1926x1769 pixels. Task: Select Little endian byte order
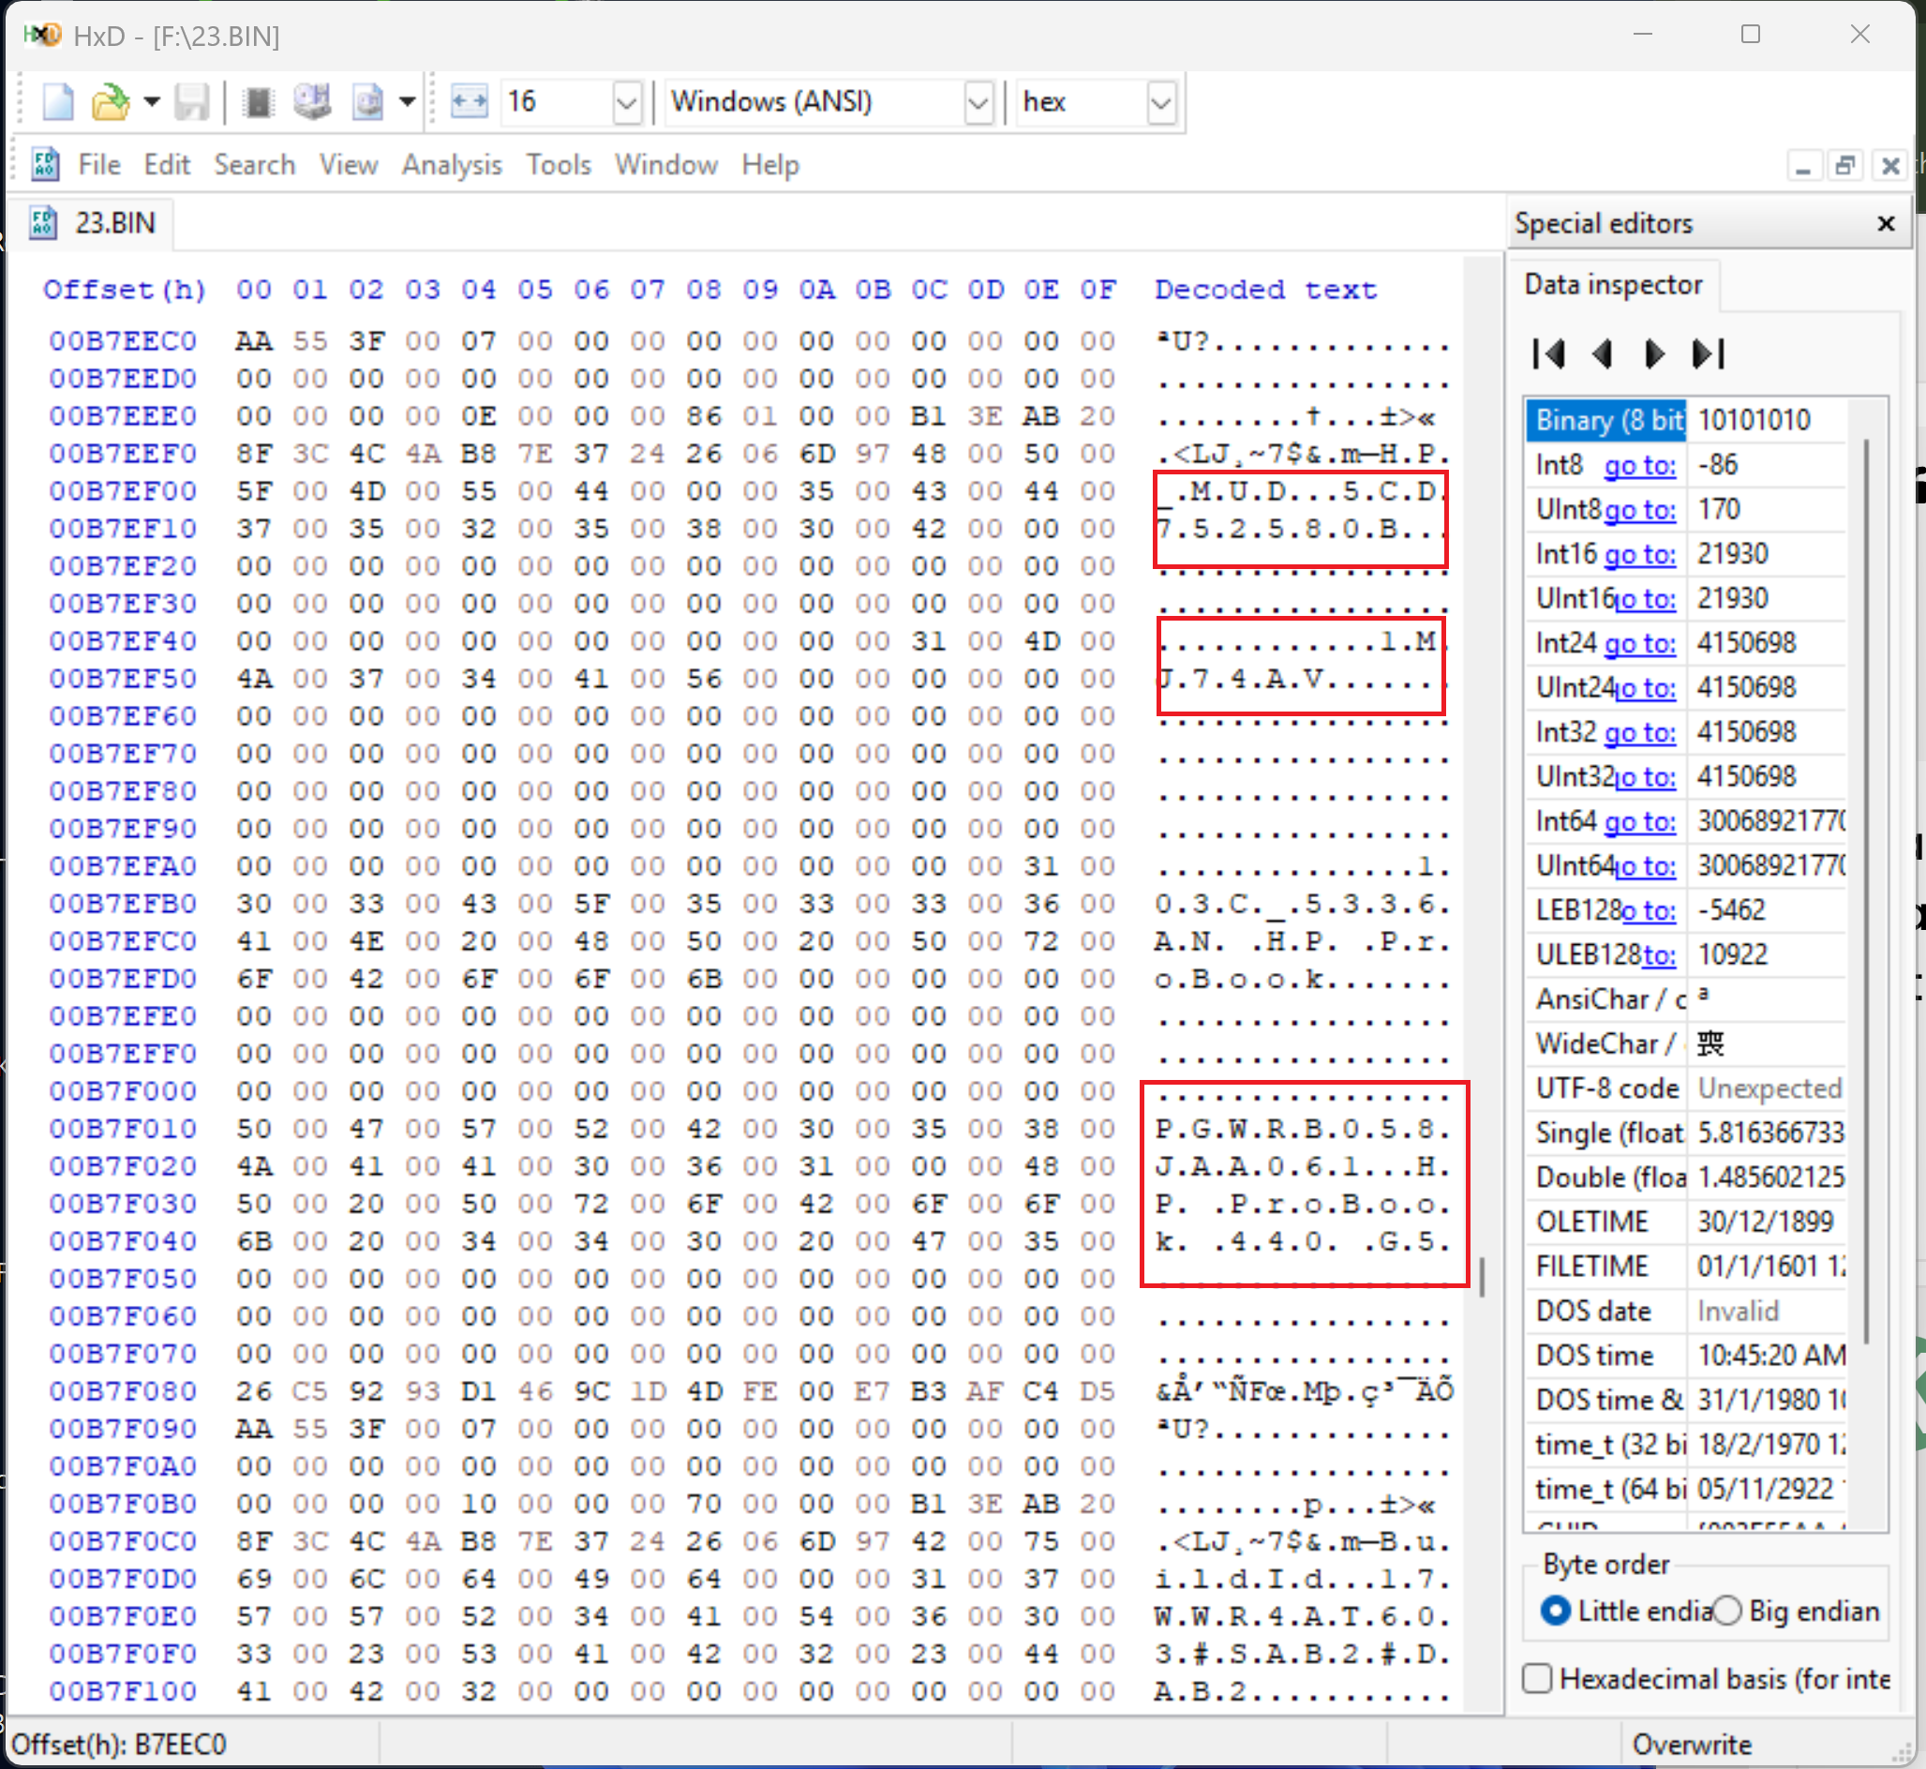point(1557,1612)
